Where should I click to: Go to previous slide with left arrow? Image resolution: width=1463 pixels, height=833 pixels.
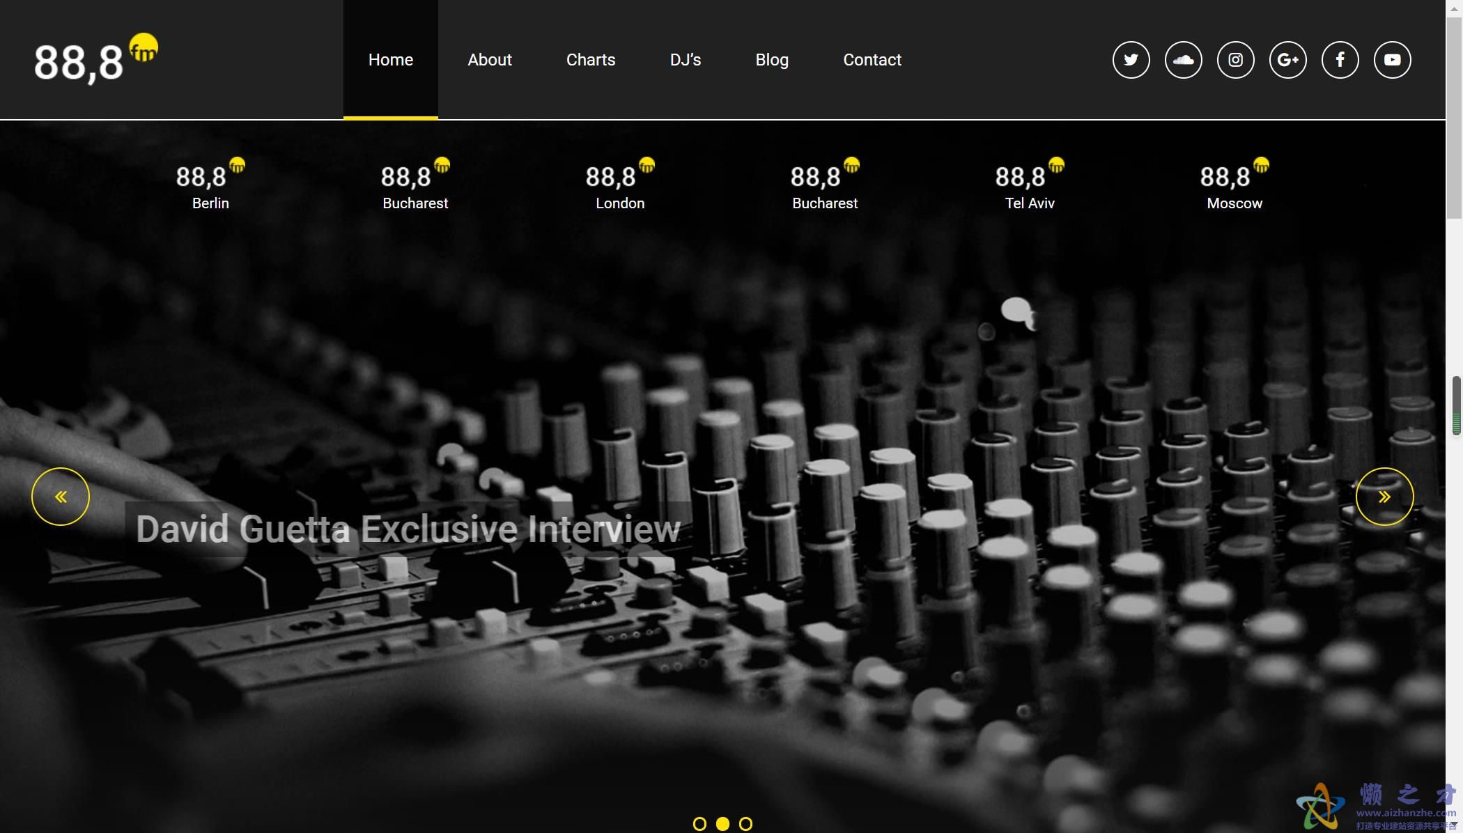pyautogui.click(x=61, y=497)
